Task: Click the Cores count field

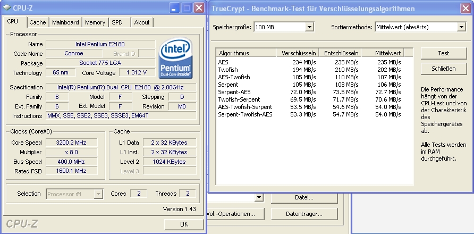Action: [x=139, y=194]
